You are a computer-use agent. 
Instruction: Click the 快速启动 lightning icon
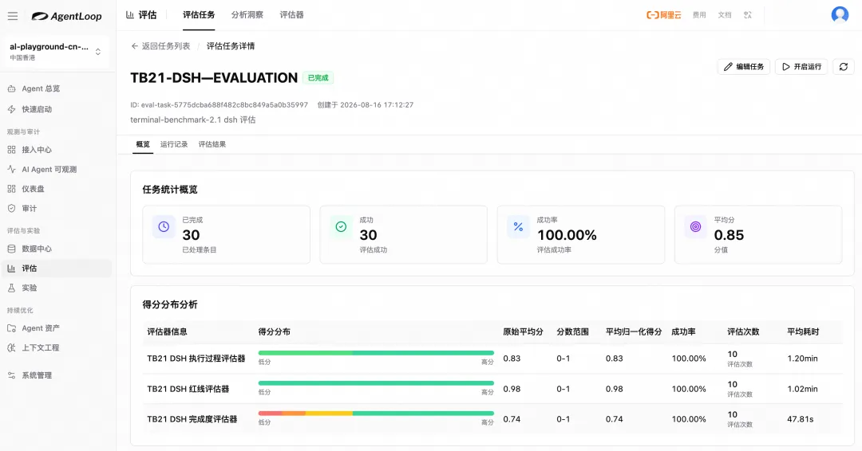click(11, 109)
